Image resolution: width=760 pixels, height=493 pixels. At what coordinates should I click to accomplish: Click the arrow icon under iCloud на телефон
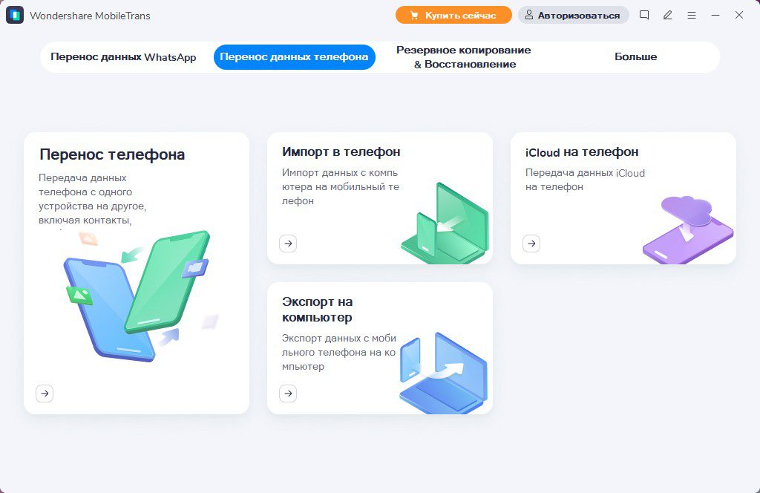(x=531, y=244)
